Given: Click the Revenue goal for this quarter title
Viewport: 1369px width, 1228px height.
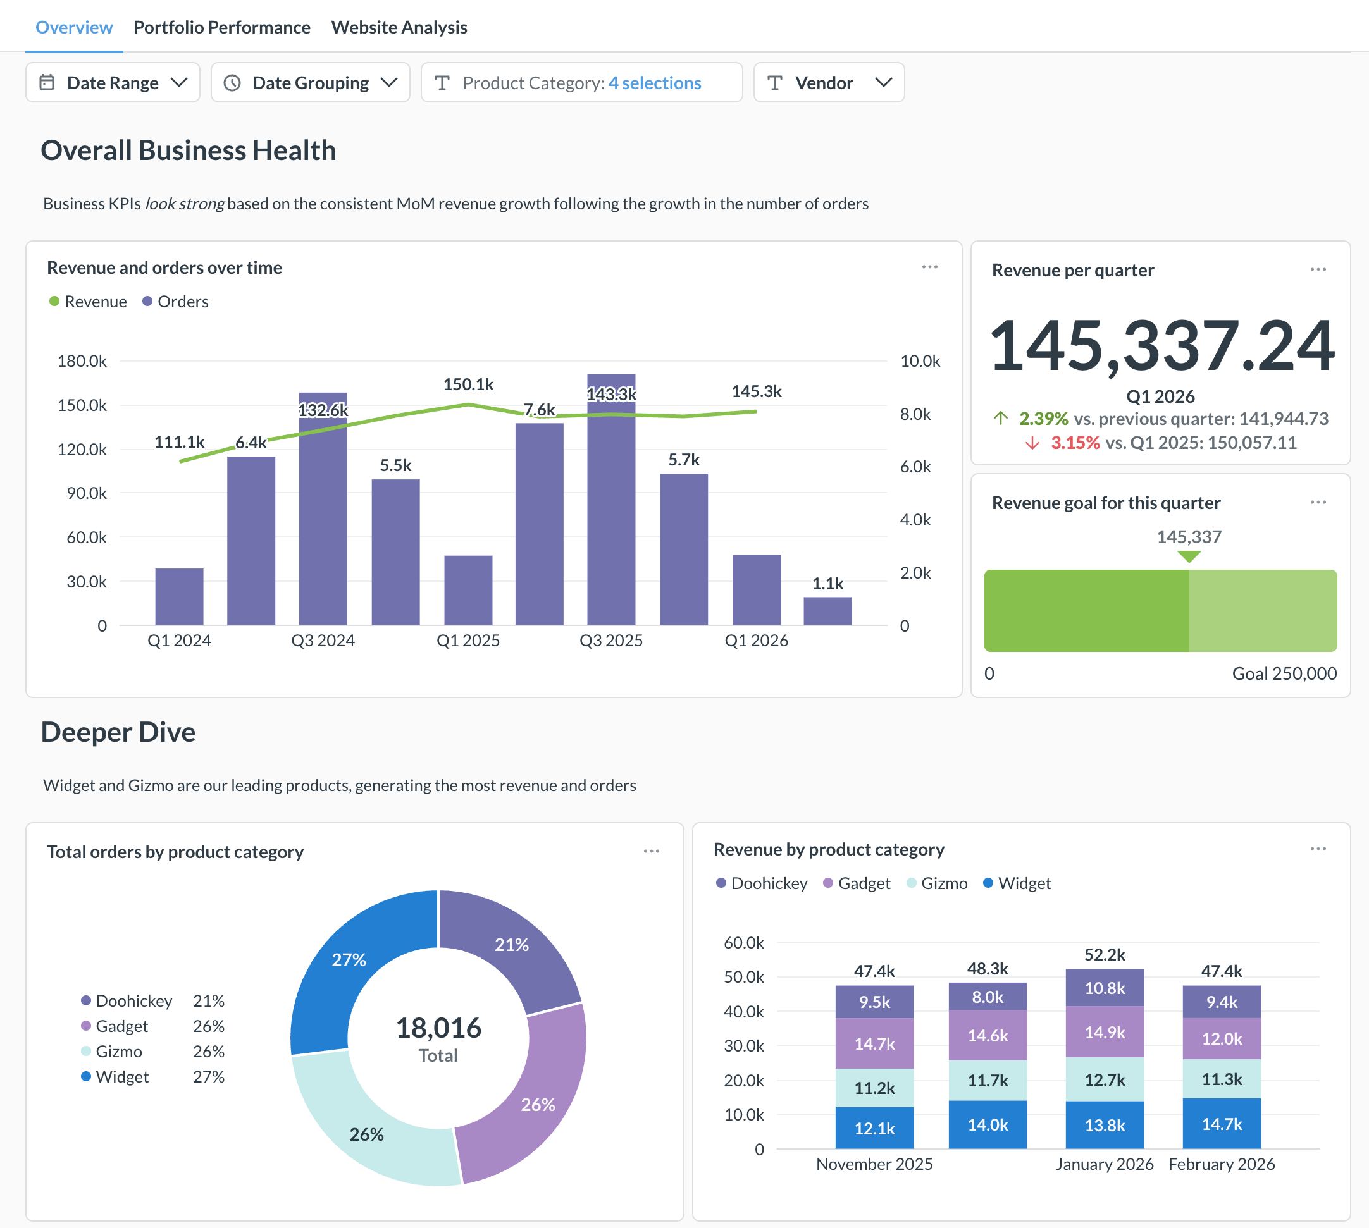Looking at the screenshot, I should click(1106, 503).
